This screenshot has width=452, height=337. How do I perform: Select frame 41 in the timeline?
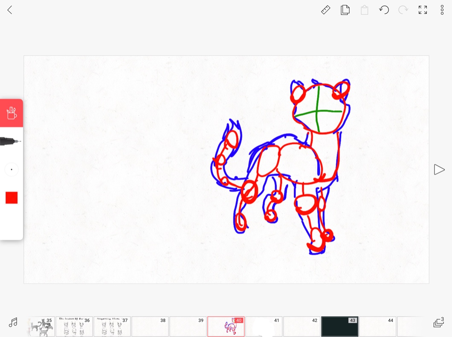pyautogui.click(x=264, y=327)
